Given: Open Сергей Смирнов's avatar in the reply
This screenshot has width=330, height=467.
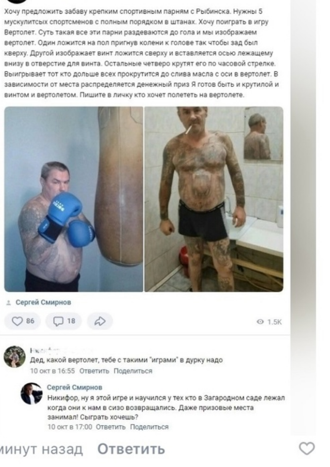Looking at the screenshot, I should click(x=32, y=394).
